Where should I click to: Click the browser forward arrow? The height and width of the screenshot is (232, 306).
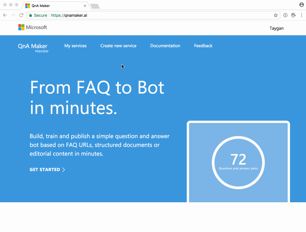point(13,15)
